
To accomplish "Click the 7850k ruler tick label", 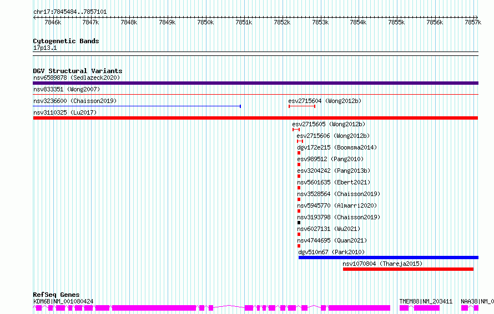I will coord(205,22).
